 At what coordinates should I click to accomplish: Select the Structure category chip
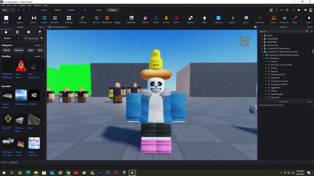click(19, 50)
